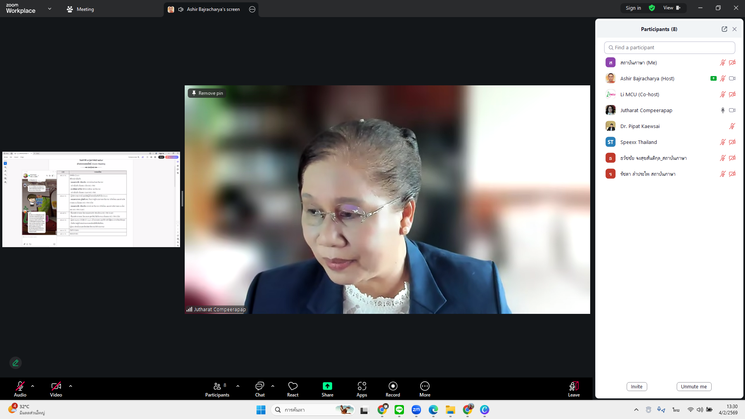Click the green annotate pencil icon
Screen dimensions: 745x419
pyautogui.click(x=16, y=363)
